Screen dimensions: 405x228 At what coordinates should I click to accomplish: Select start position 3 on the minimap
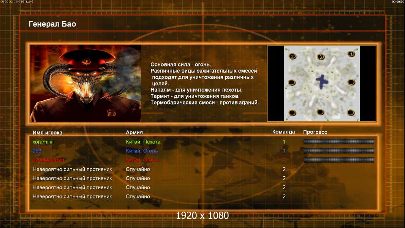[x=320, y=57]
